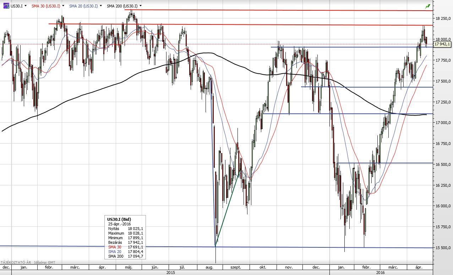453x275 pixels.
Task: Click the 16 000,0 price axis label
Action: (x=443, y=206)
